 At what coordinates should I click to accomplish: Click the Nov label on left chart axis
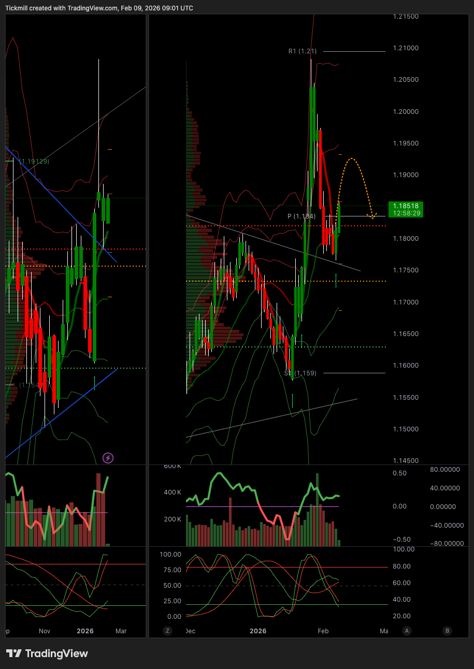coord(45,631)
